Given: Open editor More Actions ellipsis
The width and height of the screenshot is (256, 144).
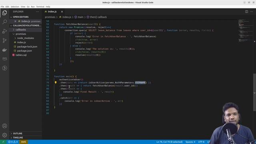Looking at the screenshot, I should pyautogui.click(x=252, y=12).
